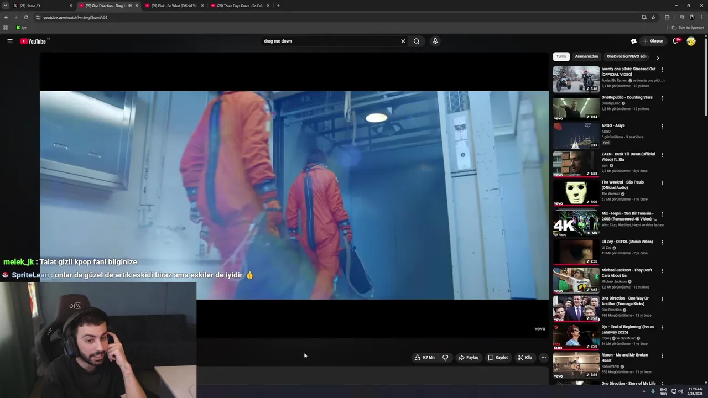Viewport: 708px width, 398px height.
Task: Run search with magnifier button
Action: tap(417, 41)
